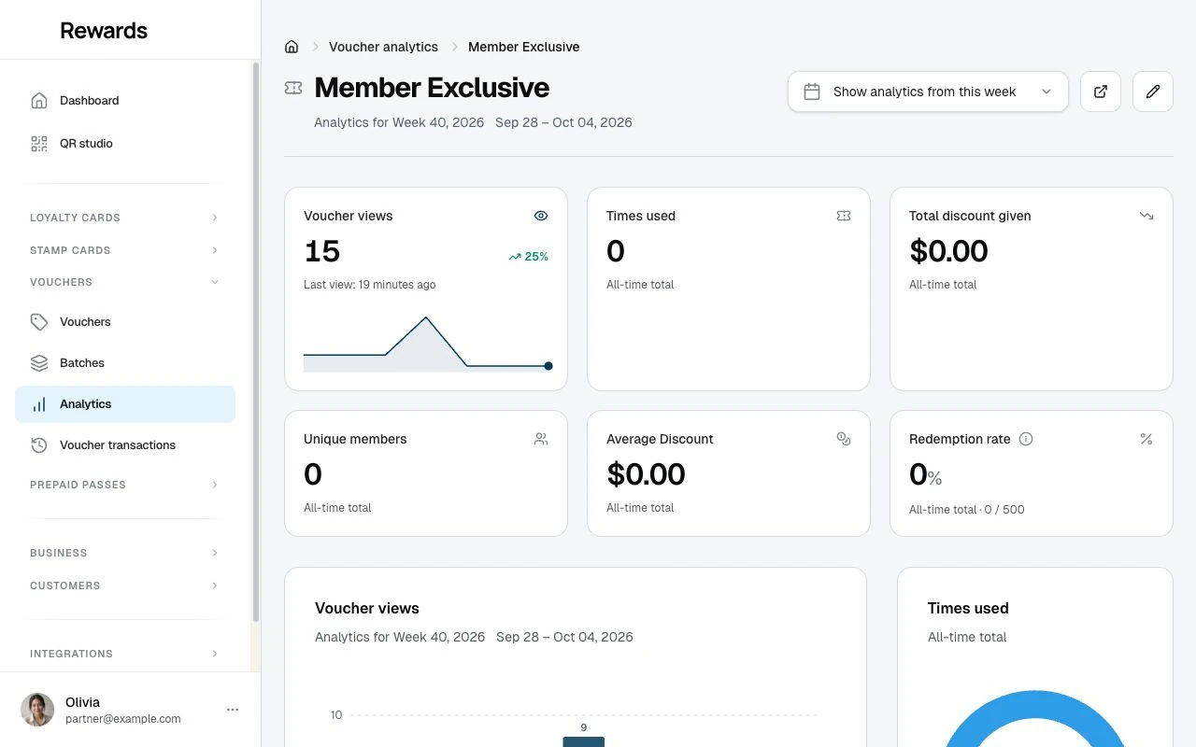
Task: Expand the Stamp Cards section
Action: [125, 250]
